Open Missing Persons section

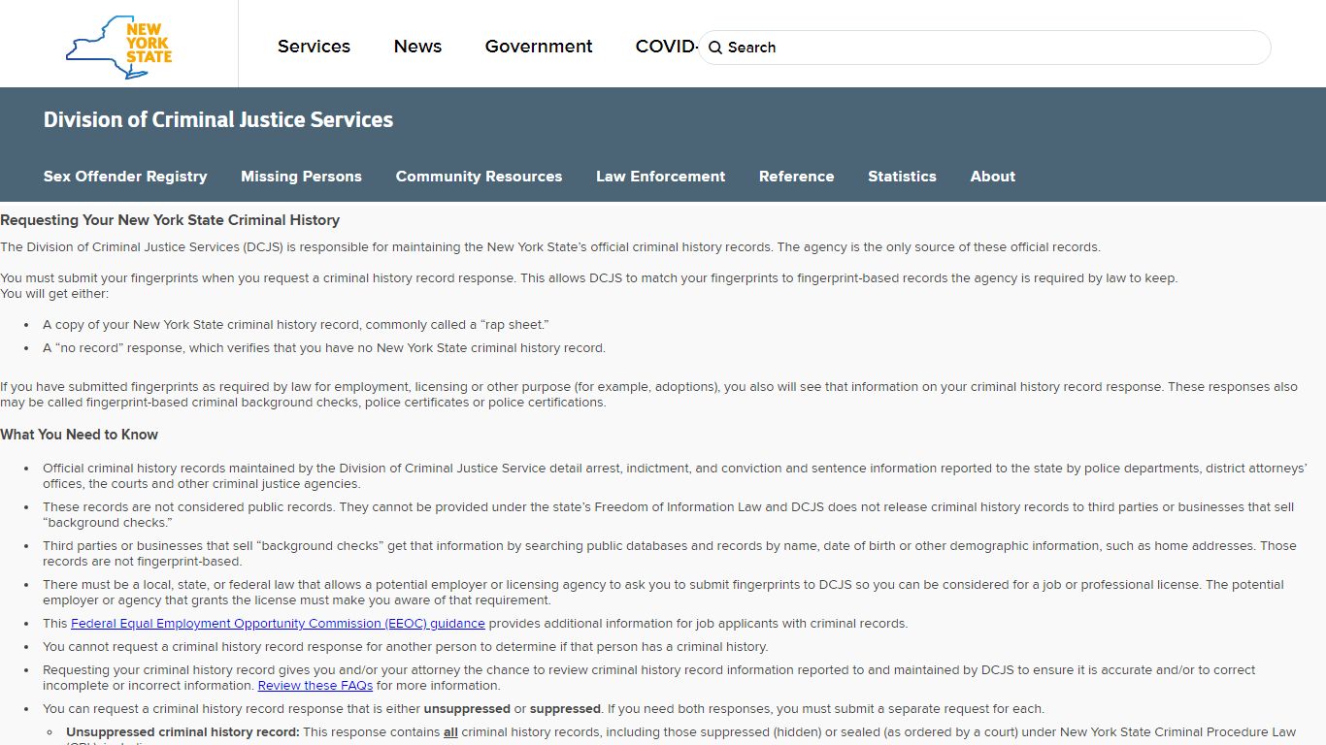click(301, 177)
